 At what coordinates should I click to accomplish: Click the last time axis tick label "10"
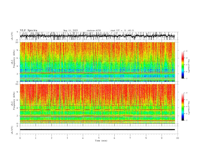point(178,138)
